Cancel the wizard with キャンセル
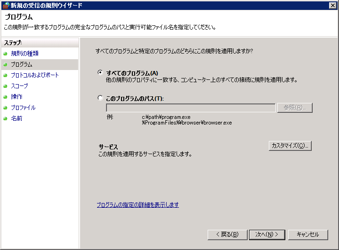Viewport: 339px width, 250px height. (307, 234)
